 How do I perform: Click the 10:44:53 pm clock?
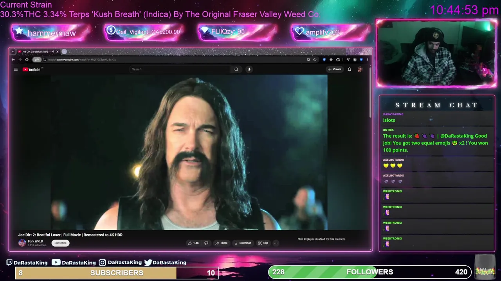click(464, 10)
